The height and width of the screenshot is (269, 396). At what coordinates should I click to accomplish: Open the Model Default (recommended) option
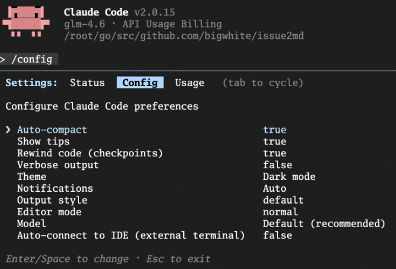(324, 224)
